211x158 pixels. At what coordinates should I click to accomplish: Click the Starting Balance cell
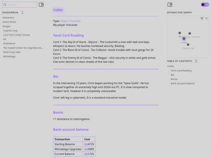pos(68,144)
